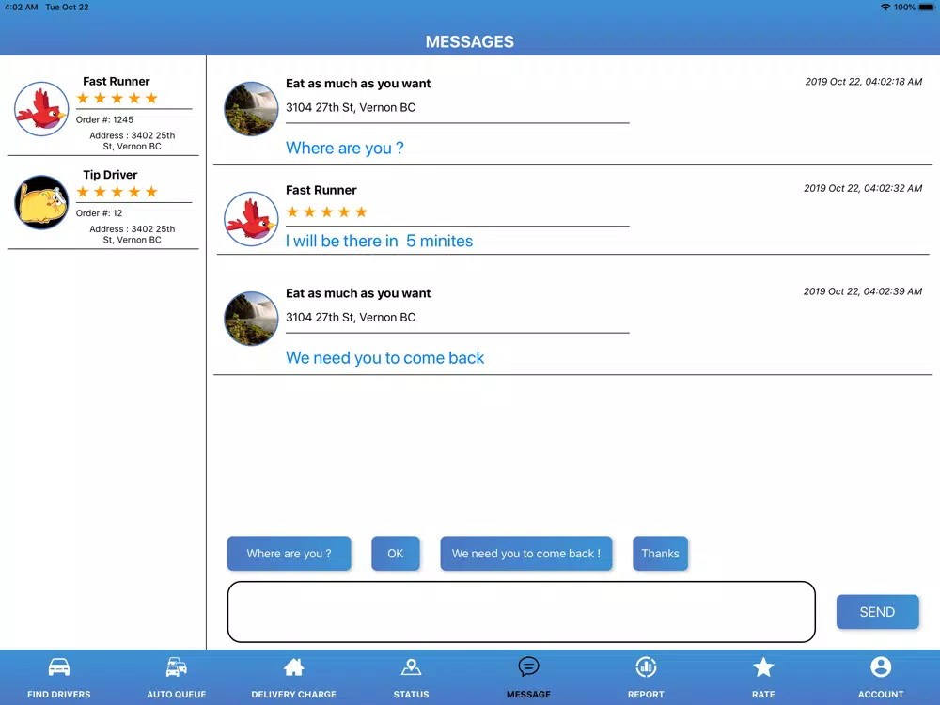Click battery icon in status bar
940x705 pixels.
tap(928, 8)
